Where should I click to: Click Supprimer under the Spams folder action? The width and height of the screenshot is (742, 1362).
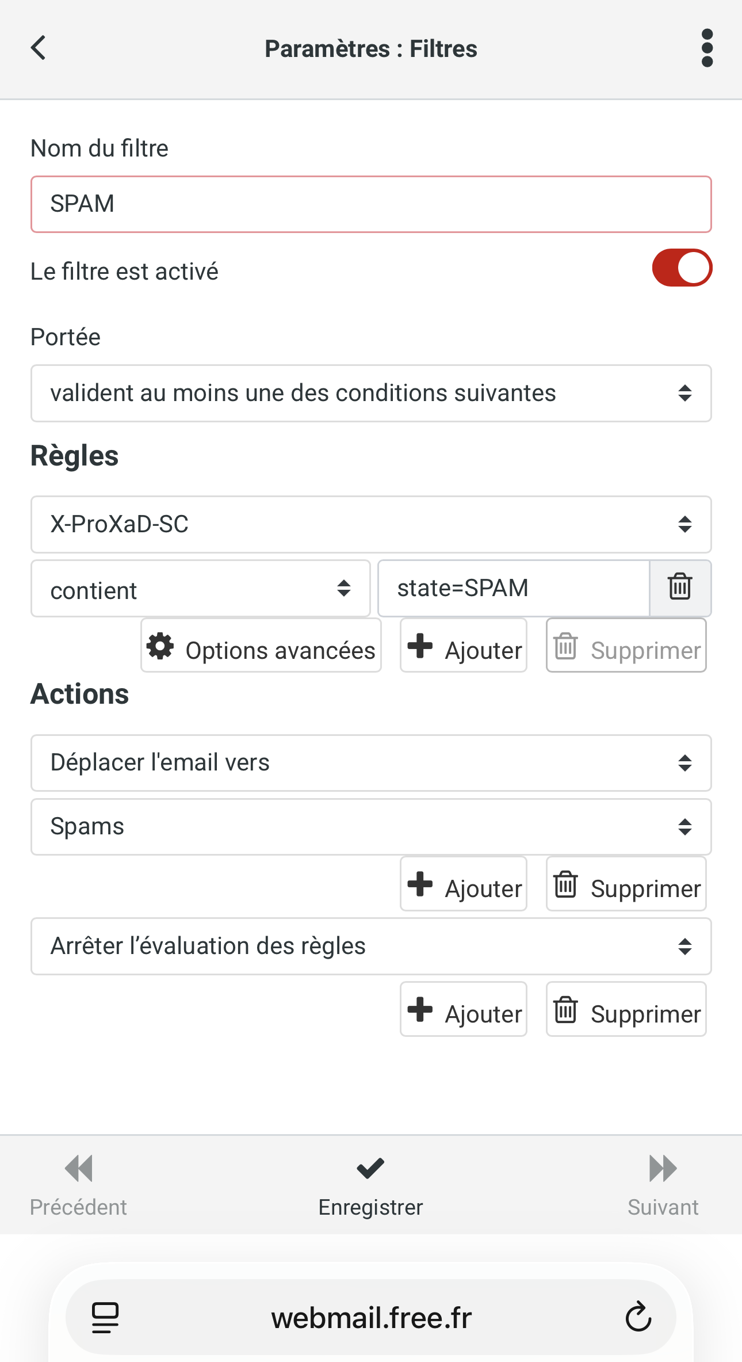tap(626, 884)
